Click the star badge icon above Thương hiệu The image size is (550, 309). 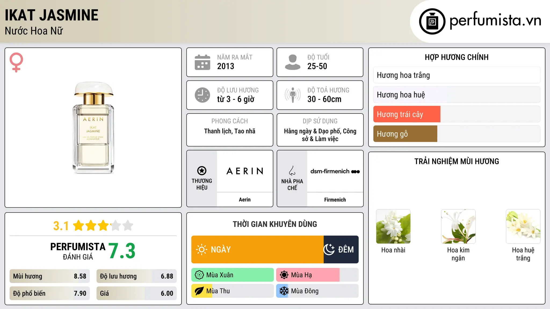pos(202,171)
